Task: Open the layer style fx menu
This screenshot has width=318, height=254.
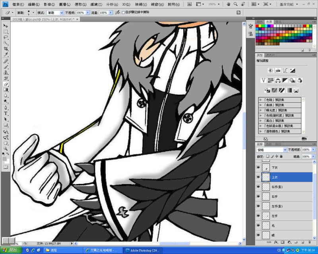Action: tap(276, 242)
